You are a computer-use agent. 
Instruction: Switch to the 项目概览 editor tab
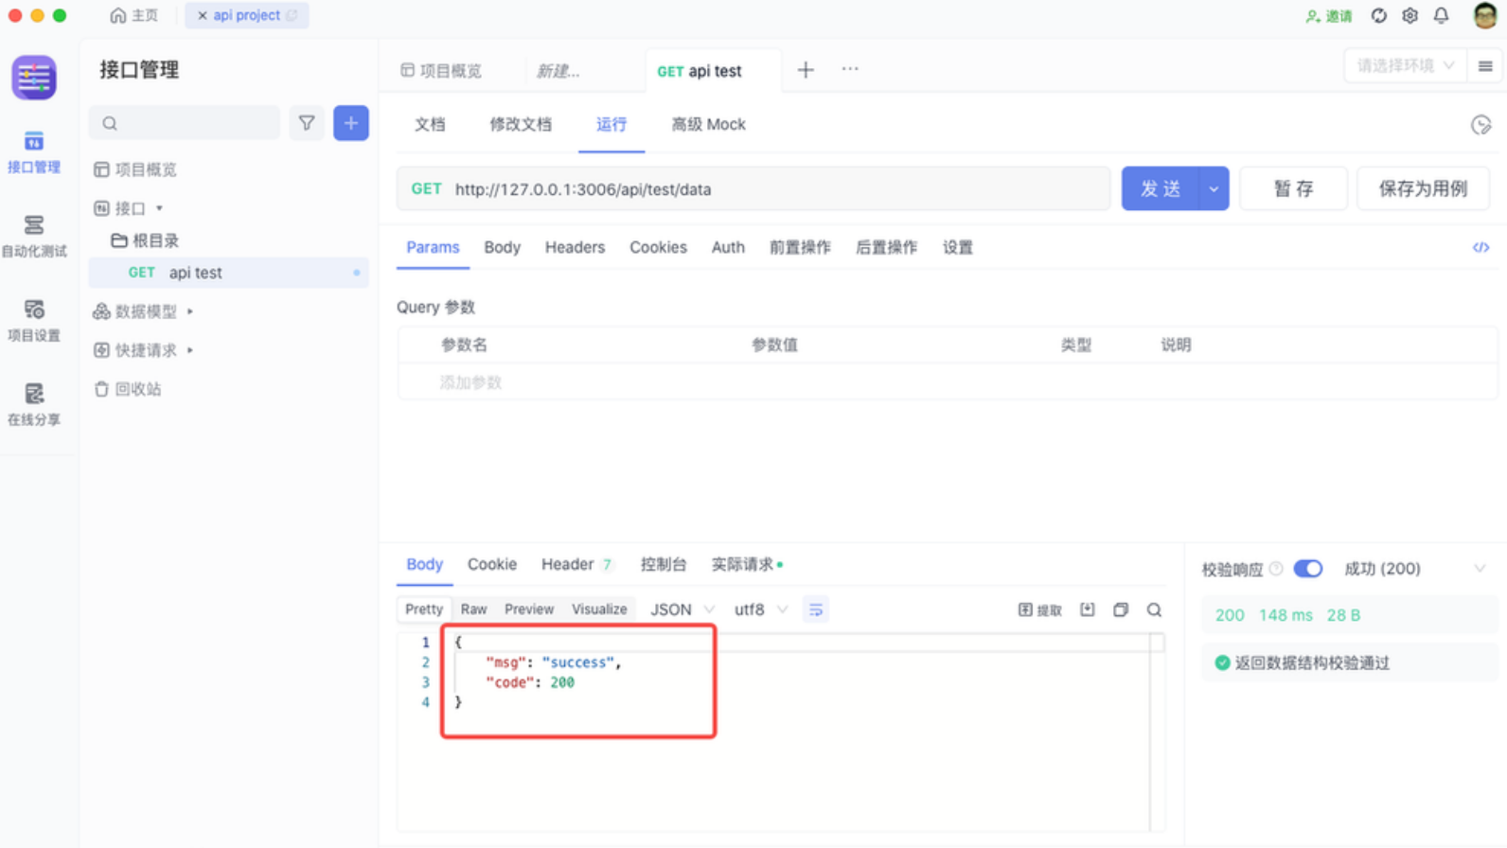tap(441, 71)
